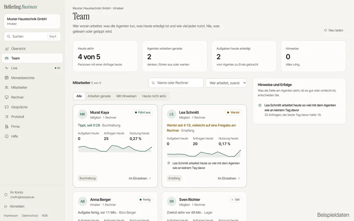The image size is (354, 221).
Task: Select the Team icon in the sidebar
Action: (x=7, y=58)
